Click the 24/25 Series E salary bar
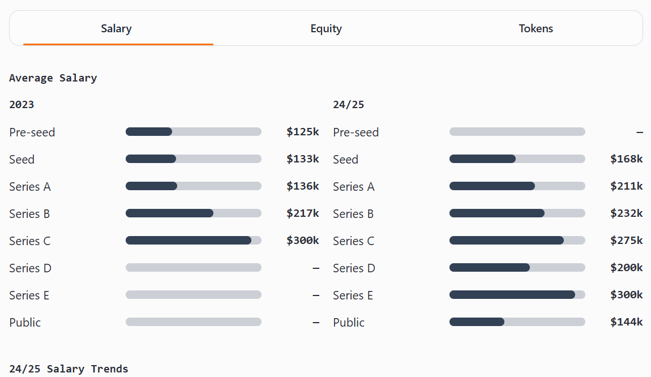651x377 pixels. [x=517, y=295]
